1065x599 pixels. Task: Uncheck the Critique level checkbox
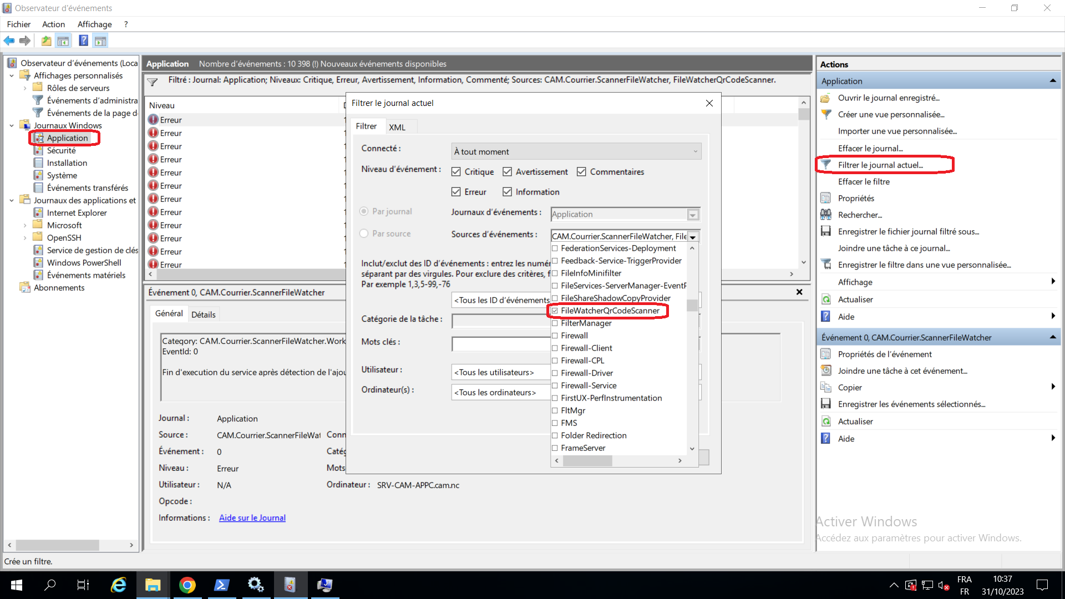point(456,172)
